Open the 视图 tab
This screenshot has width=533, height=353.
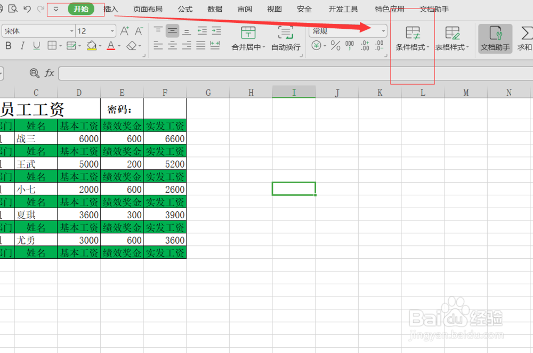(x=274, y=9)
